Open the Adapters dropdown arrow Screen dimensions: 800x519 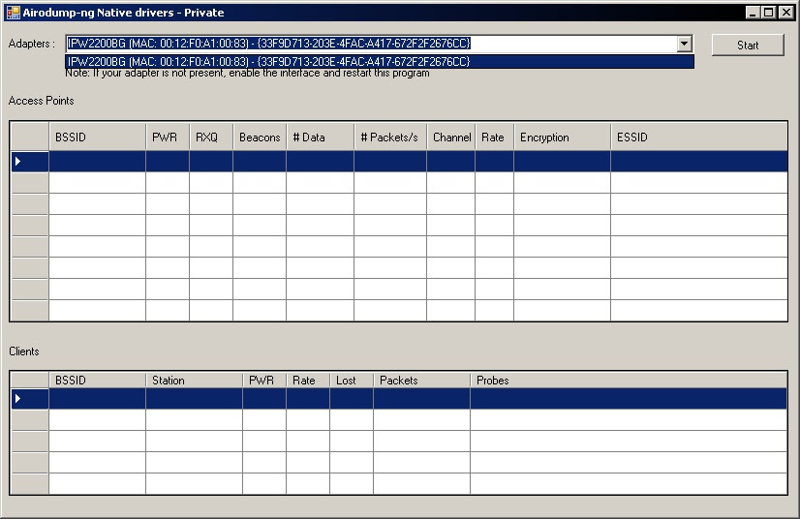pyautogui.click(x=685, y=44)
